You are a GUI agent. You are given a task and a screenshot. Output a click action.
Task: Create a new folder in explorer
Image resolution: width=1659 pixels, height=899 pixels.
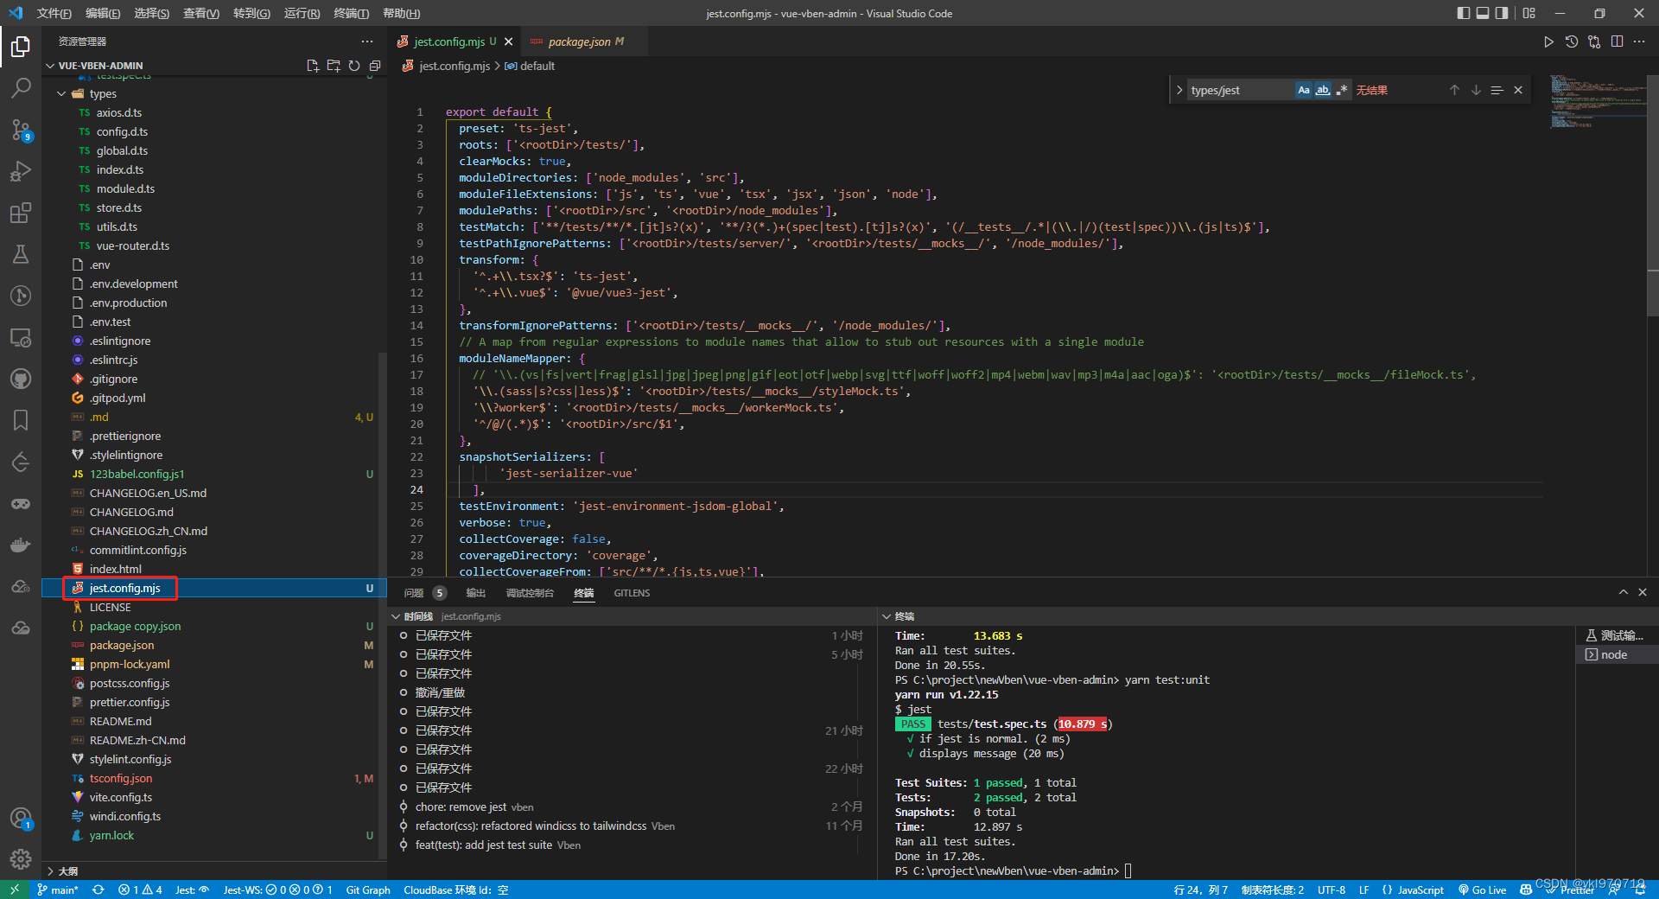334,66
